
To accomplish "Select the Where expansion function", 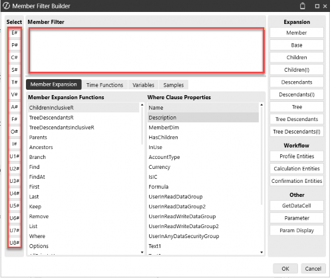I will pyautogui.click(x=83, y=236).
